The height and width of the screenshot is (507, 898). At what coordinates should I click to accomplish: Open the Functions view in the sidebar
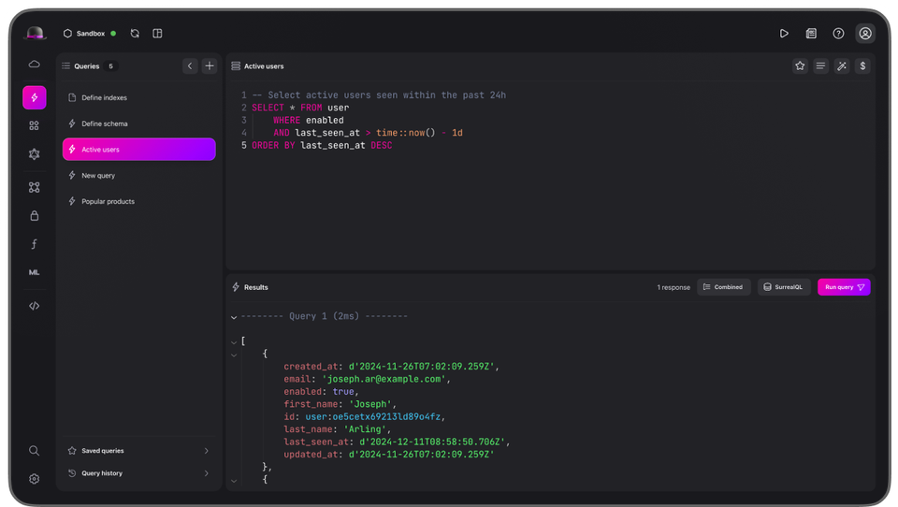(x=35, y=244)
